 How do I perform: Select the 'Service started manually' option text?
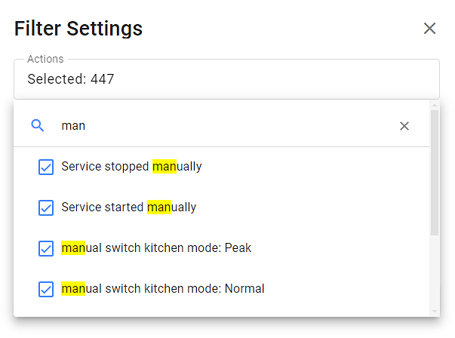point(128,207)
